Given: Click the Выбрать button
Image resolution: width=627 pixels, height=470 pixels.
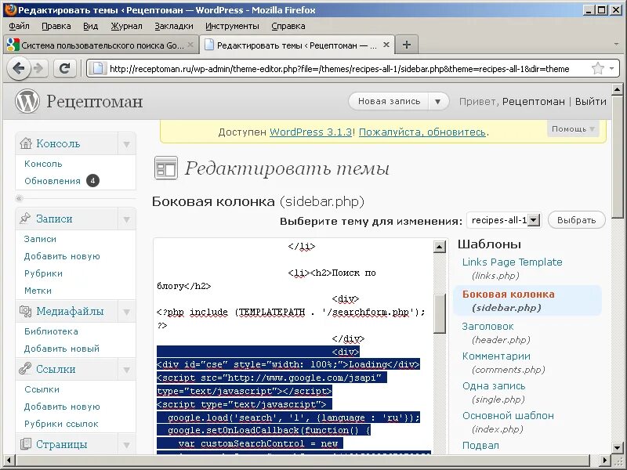Looking at the screenshot, I should point(576,220).
